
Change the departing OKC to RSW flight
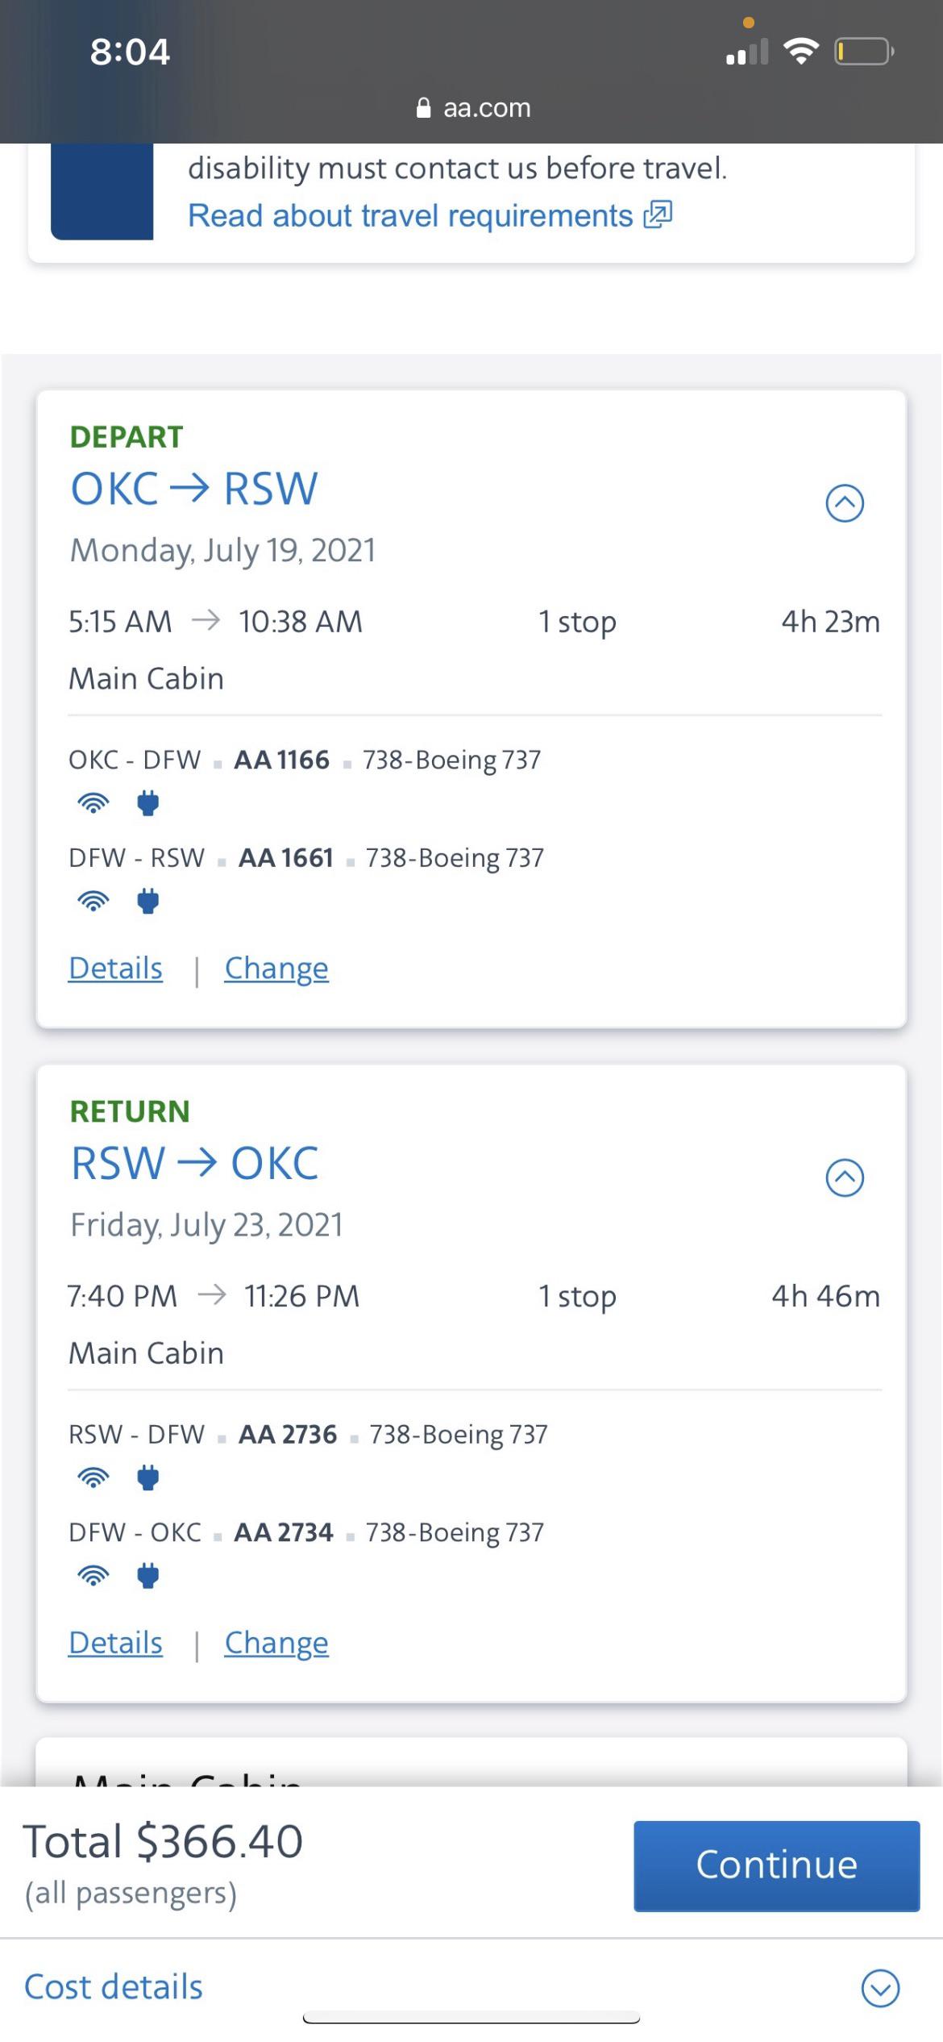276,968
